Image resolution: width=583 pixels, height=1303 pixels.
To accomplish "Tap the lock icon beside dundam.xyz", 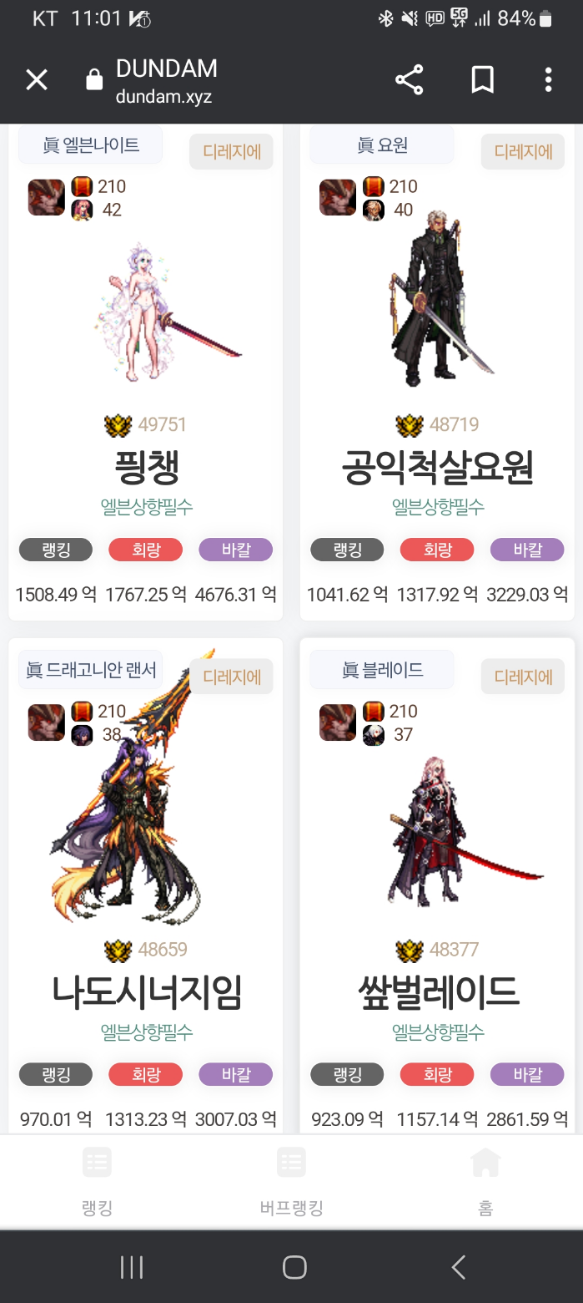I will (94, 79).
